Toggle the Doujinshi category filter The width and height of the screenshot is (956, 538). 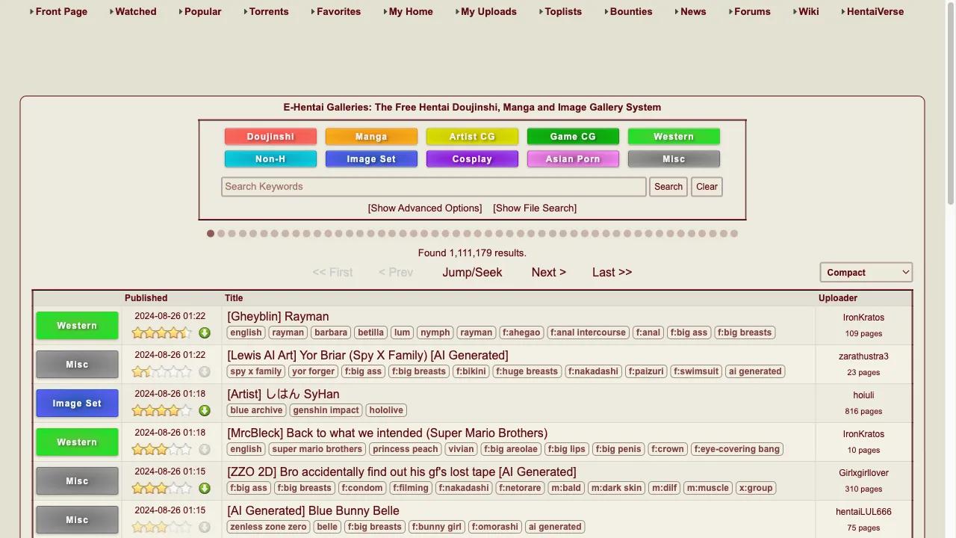[270, 137]
